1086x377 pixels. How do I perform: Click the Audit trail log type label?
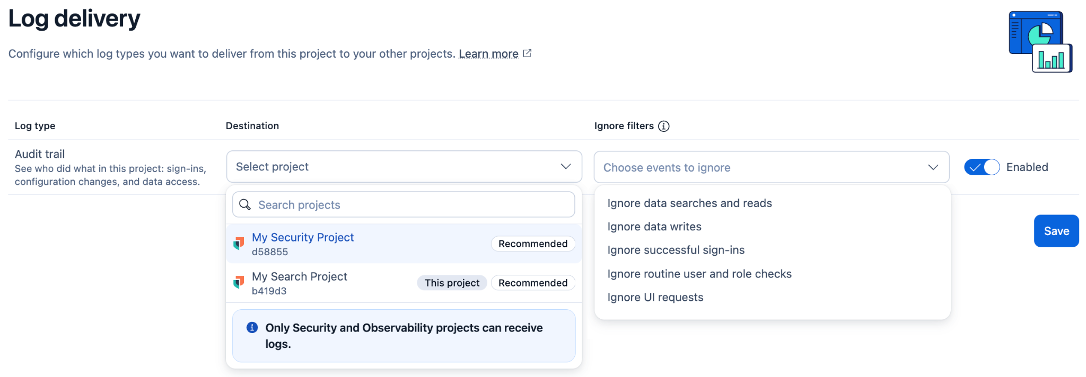(x=40, y=154)
